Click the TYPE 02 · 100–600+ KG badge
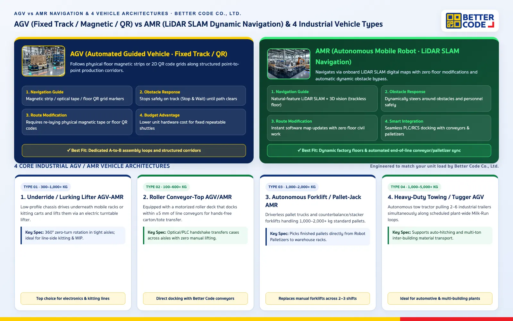 pos(166,187)
